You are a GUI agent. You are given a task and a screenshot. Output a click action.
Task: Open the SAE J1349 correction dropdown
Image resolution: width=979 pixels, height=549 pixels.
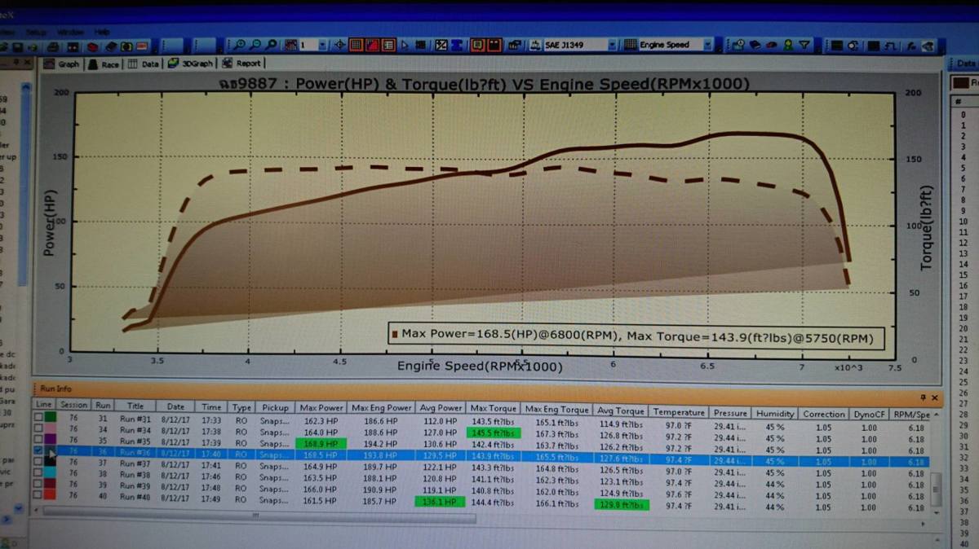pos(612,45)
